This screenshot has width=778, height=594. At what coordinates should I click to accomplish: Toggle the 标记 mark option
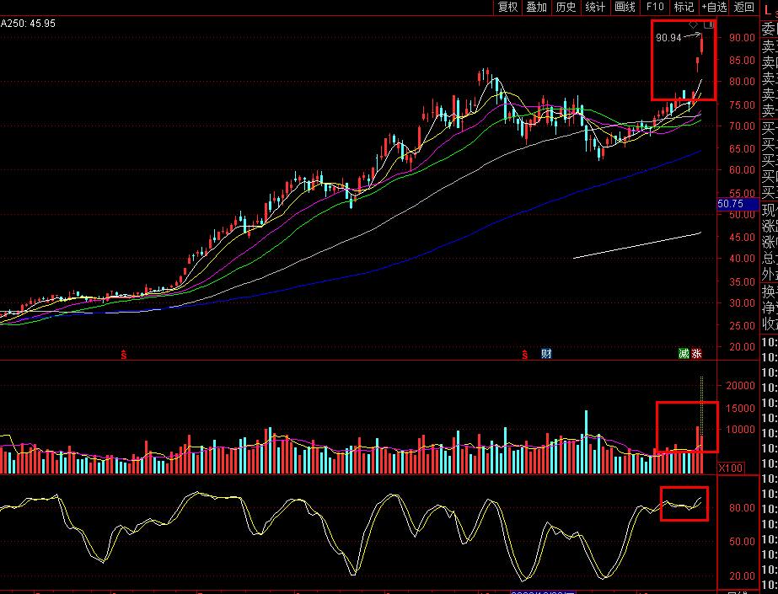click(x=684, y=8)
